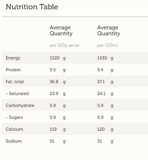Viewport: 148px width, 160px height.
Task: Select the Protein row label
Action: (13, 70)
